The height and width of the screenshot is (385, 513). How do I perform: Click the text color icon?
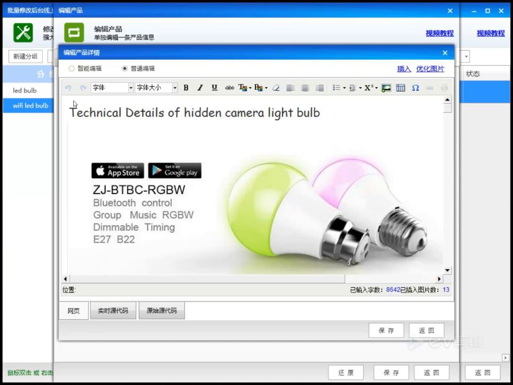[243, 88]
